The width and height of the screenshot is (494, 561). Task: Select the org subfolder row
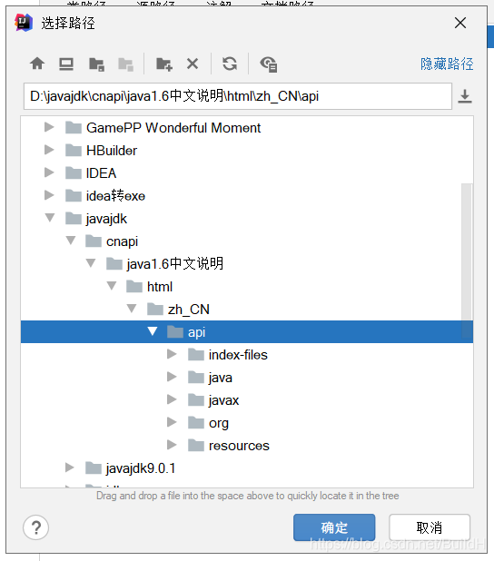tap(247, 423)
